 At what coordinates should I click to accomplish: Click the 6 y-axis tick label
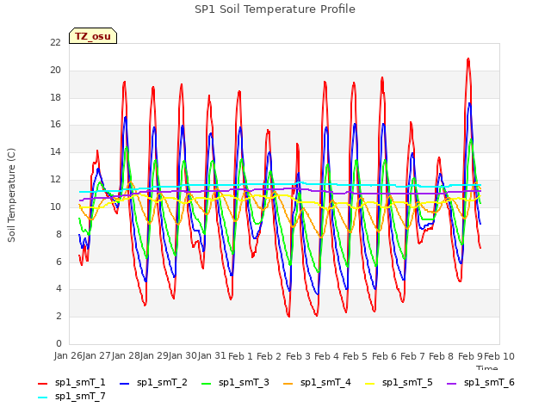click(x=59, y=262)
